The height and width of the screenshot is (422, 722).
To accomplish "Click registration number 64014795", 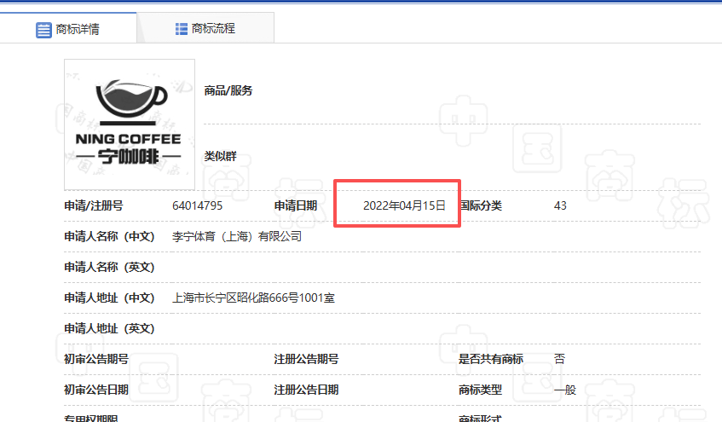I will coord(197,205).
